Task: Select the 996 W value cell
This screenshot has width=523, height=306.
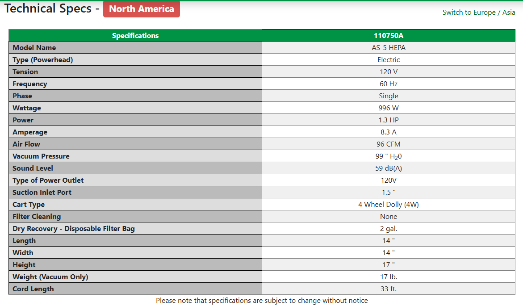Action: (x=389, y=108)
